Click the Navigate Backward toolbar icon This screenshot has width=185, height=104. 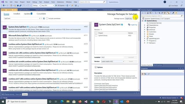(x=4, y=5)
